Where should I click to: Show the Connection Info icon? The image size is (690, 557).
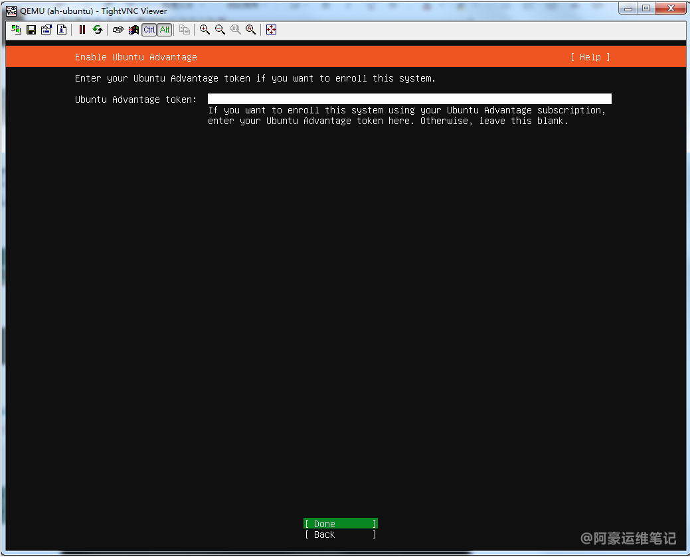[61, 30]
